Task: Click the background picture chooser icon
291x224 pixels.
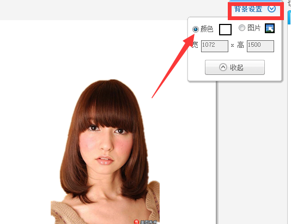Action: [270, 28]
